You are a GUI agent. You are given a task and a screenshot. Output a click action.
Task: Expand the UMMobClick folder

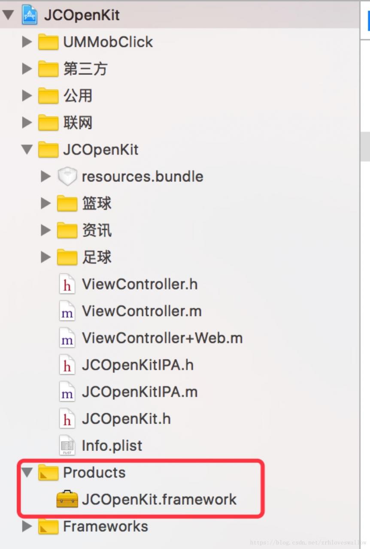coord(27,42)
